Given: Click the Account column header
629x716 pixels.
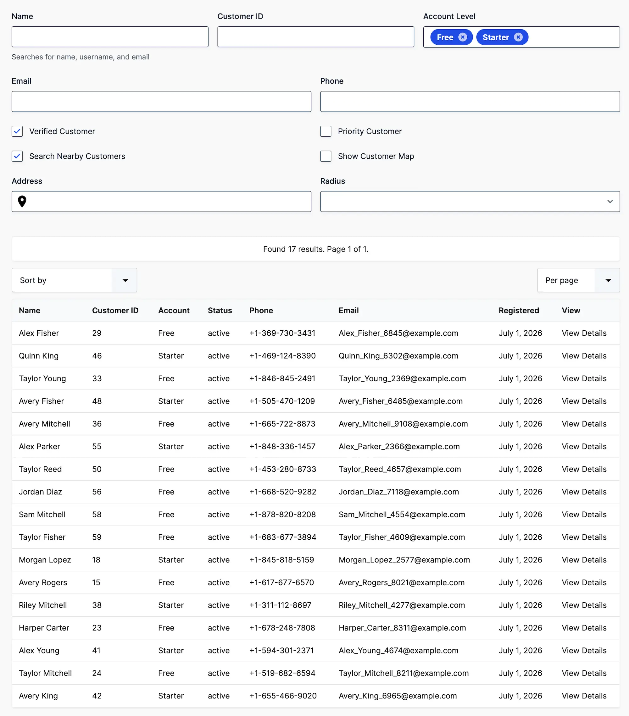Looking at the screenshot, I should [174, 310].
